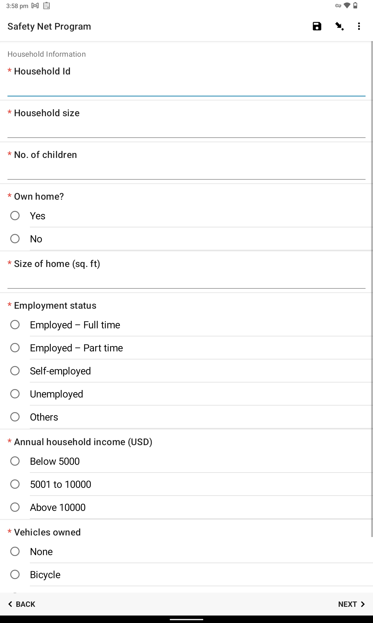Select Bicycle under Vehicles owned
Image resolution: width=373 pixels, height=623 pixels.
point(15,574)
